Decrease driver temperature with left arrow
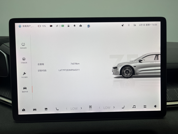The image size is (178, 134). click(67, 109)
